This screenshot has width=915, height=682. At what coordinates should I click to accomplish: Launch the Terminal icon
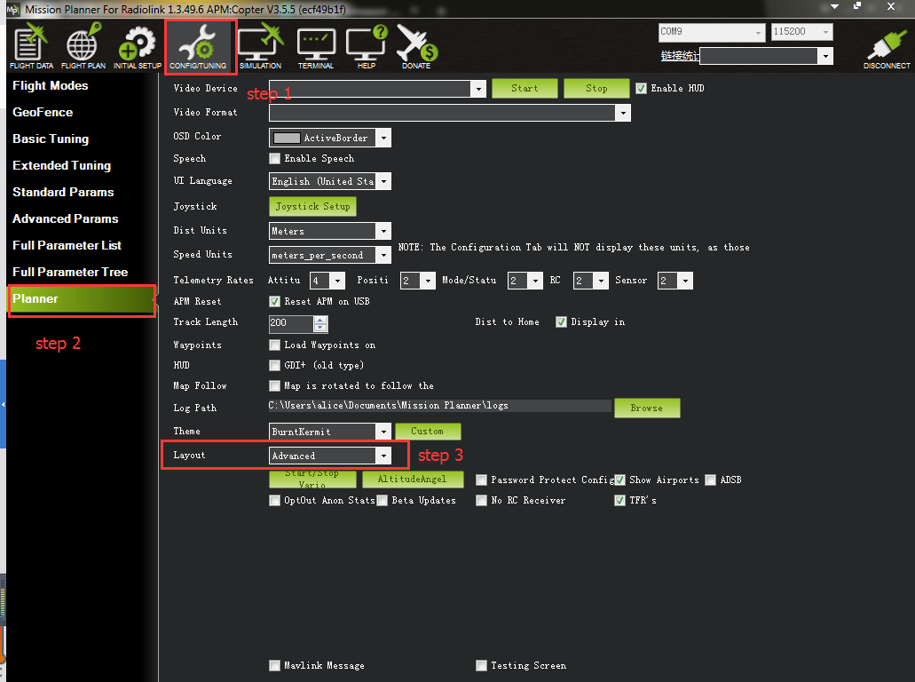[x=316, y=46]
